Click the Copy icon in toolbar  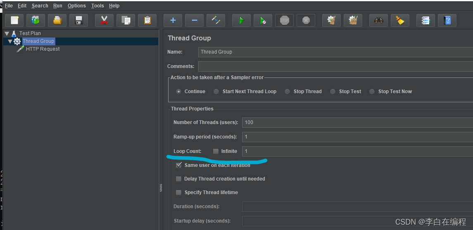coord(126,21)
